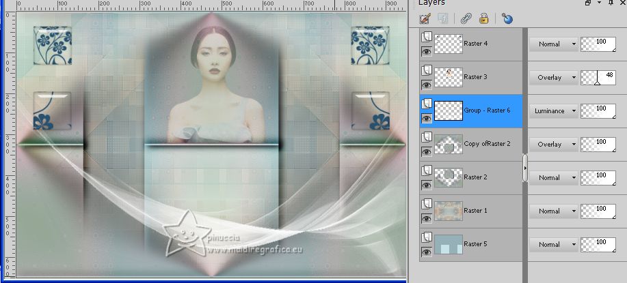
Task: Click the paperclip link layers icon
Action: point(466,18)
